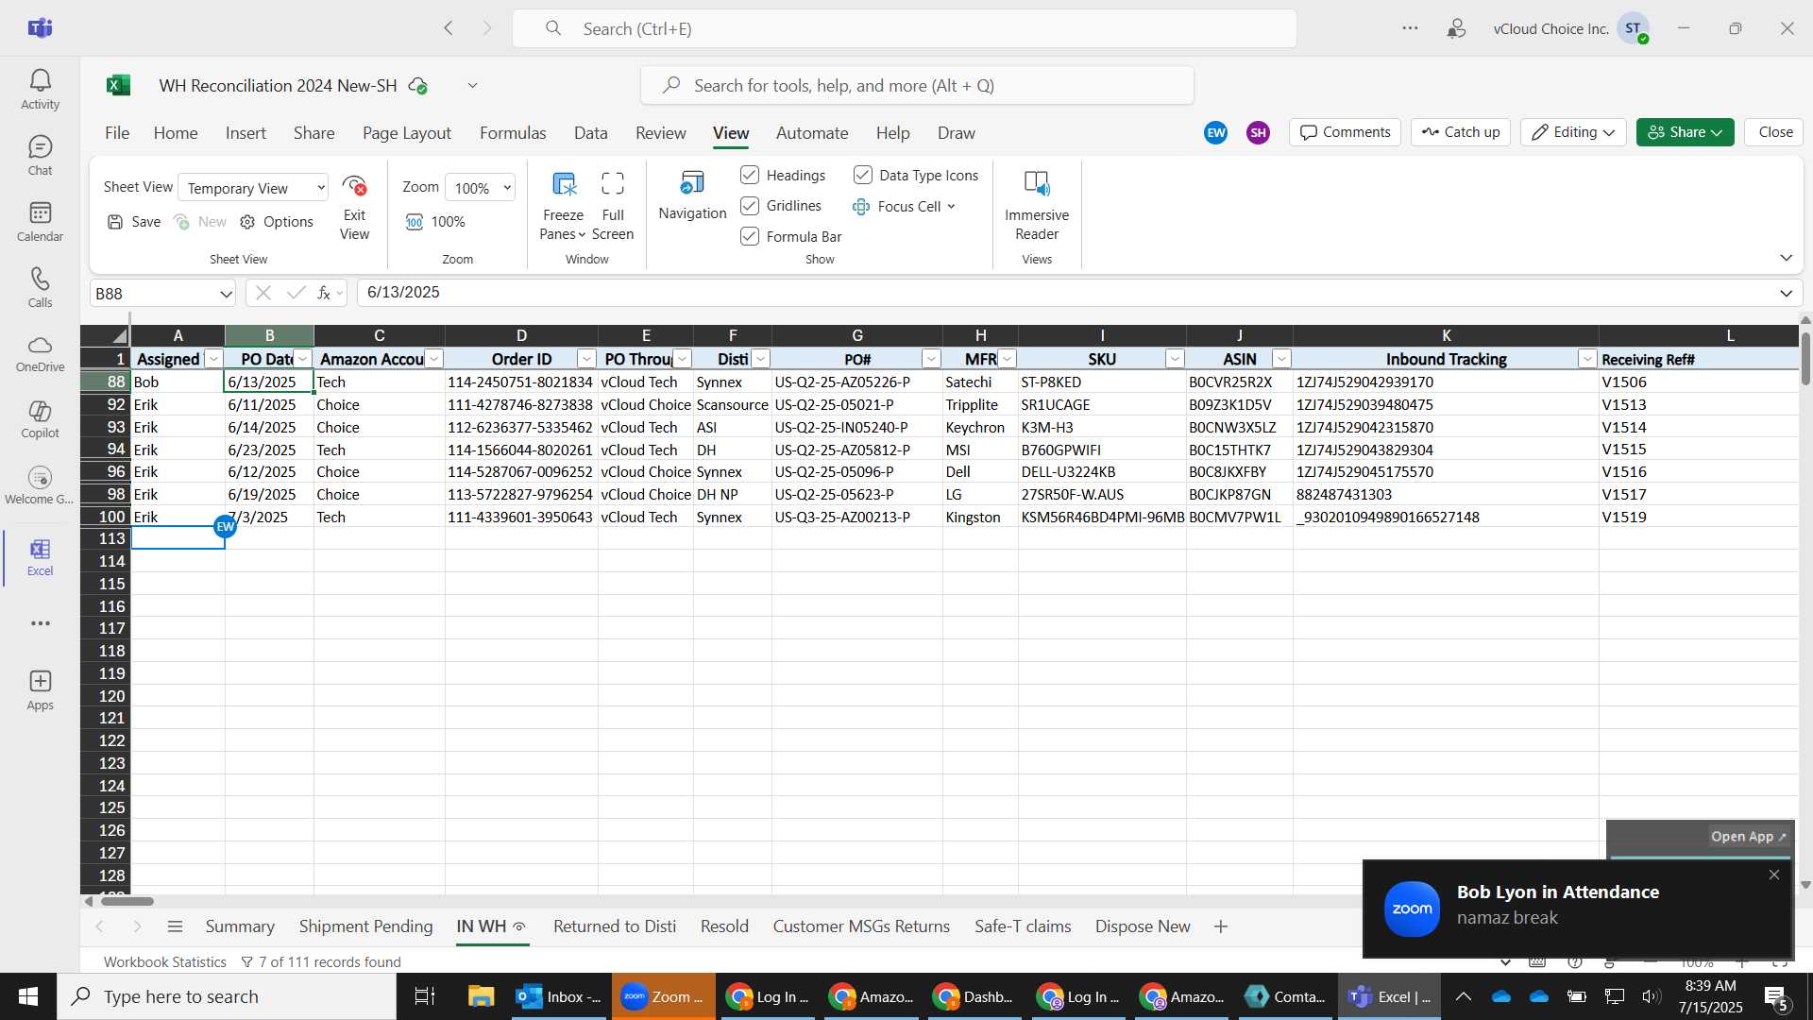Click the Close button for the workbook
This screenshot has width=1813, height=1020.
(1775, 132)
